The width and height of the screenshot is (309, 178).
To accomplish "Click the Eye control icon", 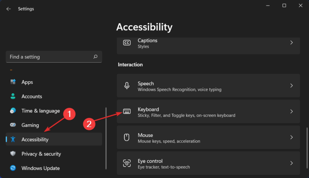I will pos(127,163).
